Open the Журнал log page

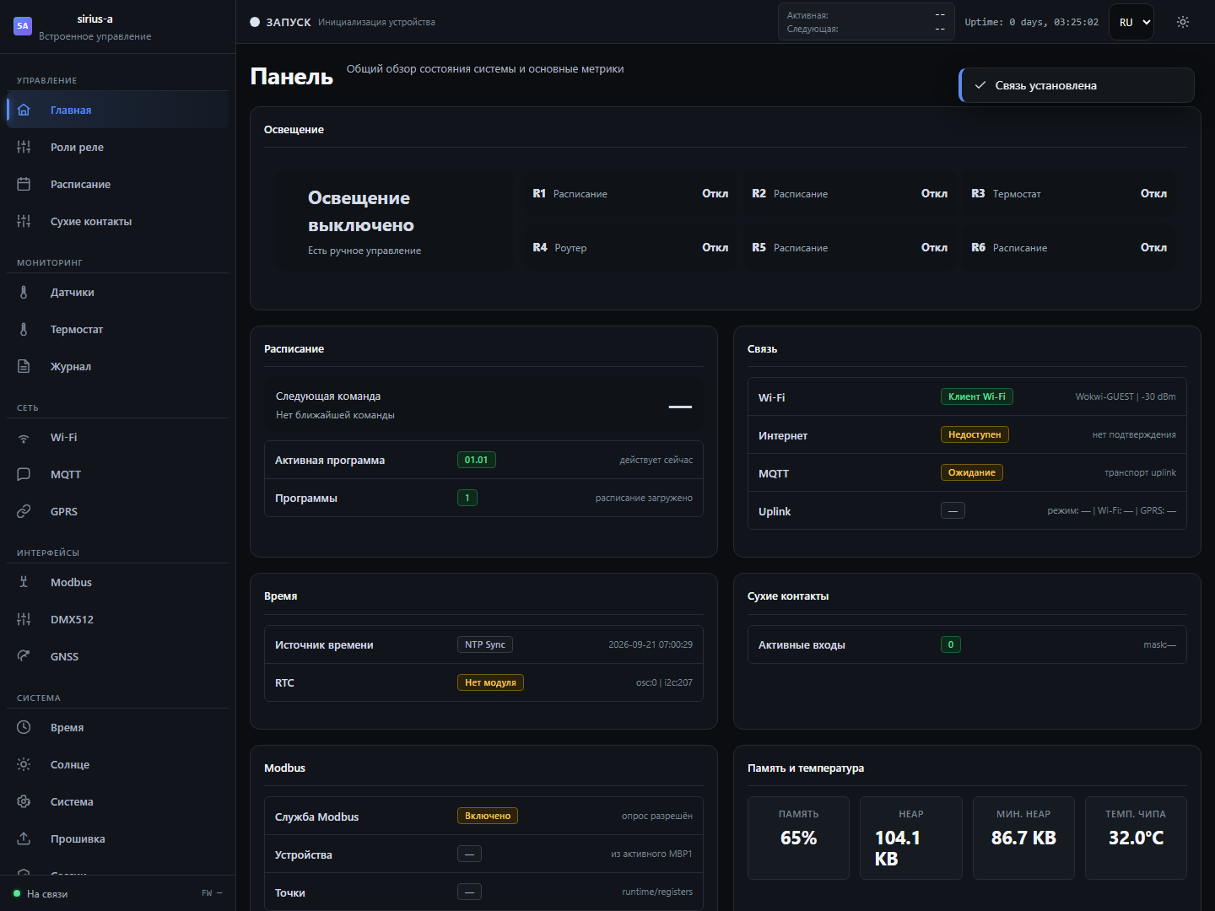click(117, 366)
